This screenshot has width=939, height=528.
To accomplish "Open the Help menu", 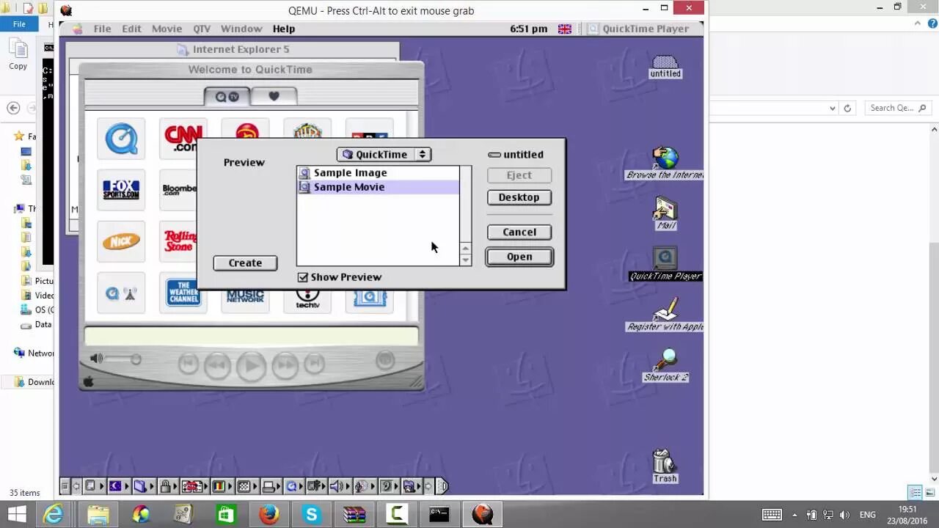I will pyautogui.click(x=284, y=29).
